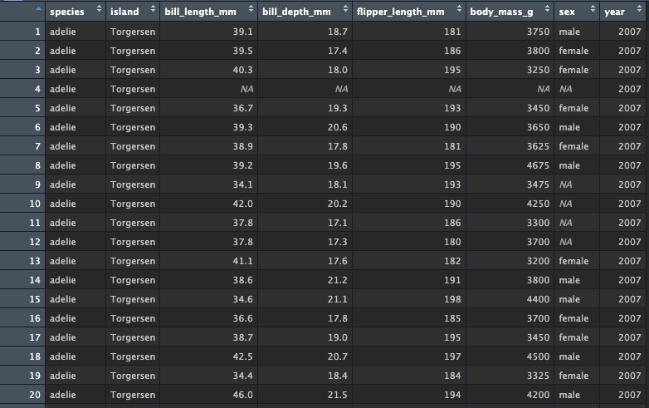This screenshot has height=408, width=649.
Task: Select the body_mass_g column header
Action: [501, 12]
